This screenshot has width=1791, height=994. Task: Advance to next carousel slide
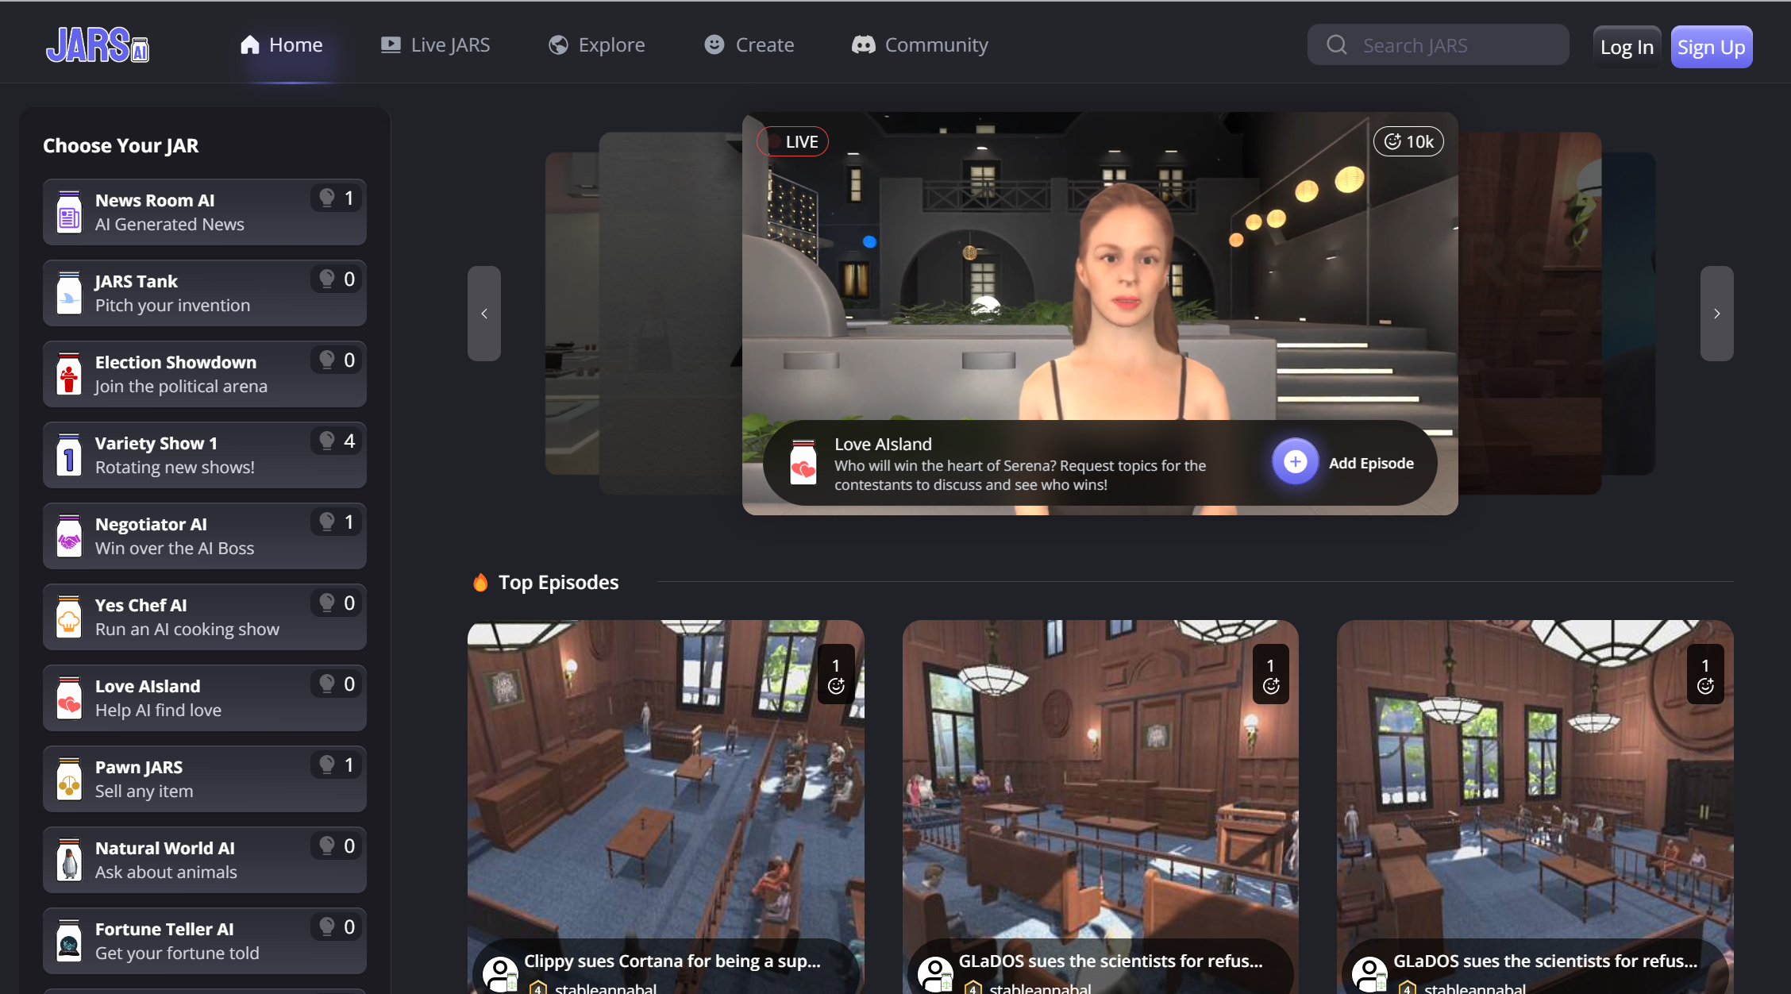[x=1716, y=314]
